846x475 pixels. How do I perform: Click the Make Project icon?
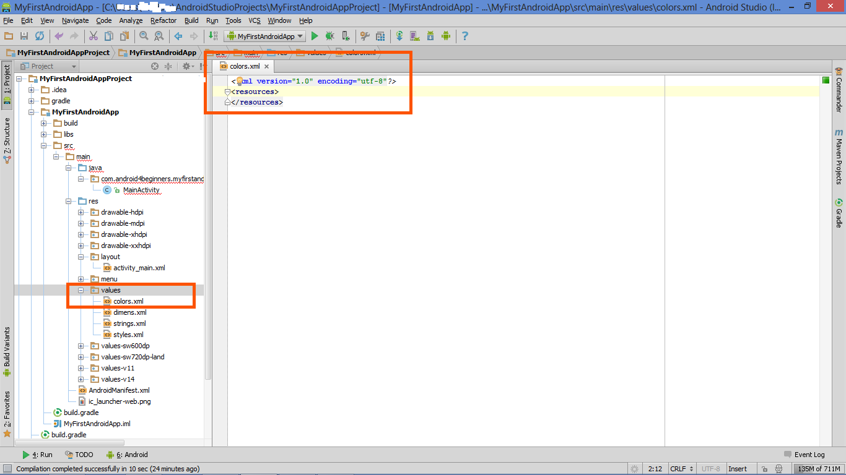(x=213, y=36)
